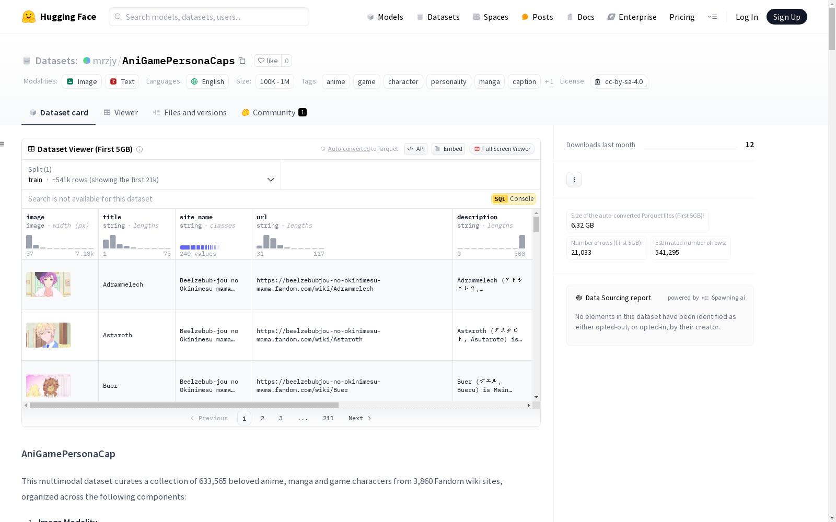Click the Sign Up button

click(x=786, y=17)
